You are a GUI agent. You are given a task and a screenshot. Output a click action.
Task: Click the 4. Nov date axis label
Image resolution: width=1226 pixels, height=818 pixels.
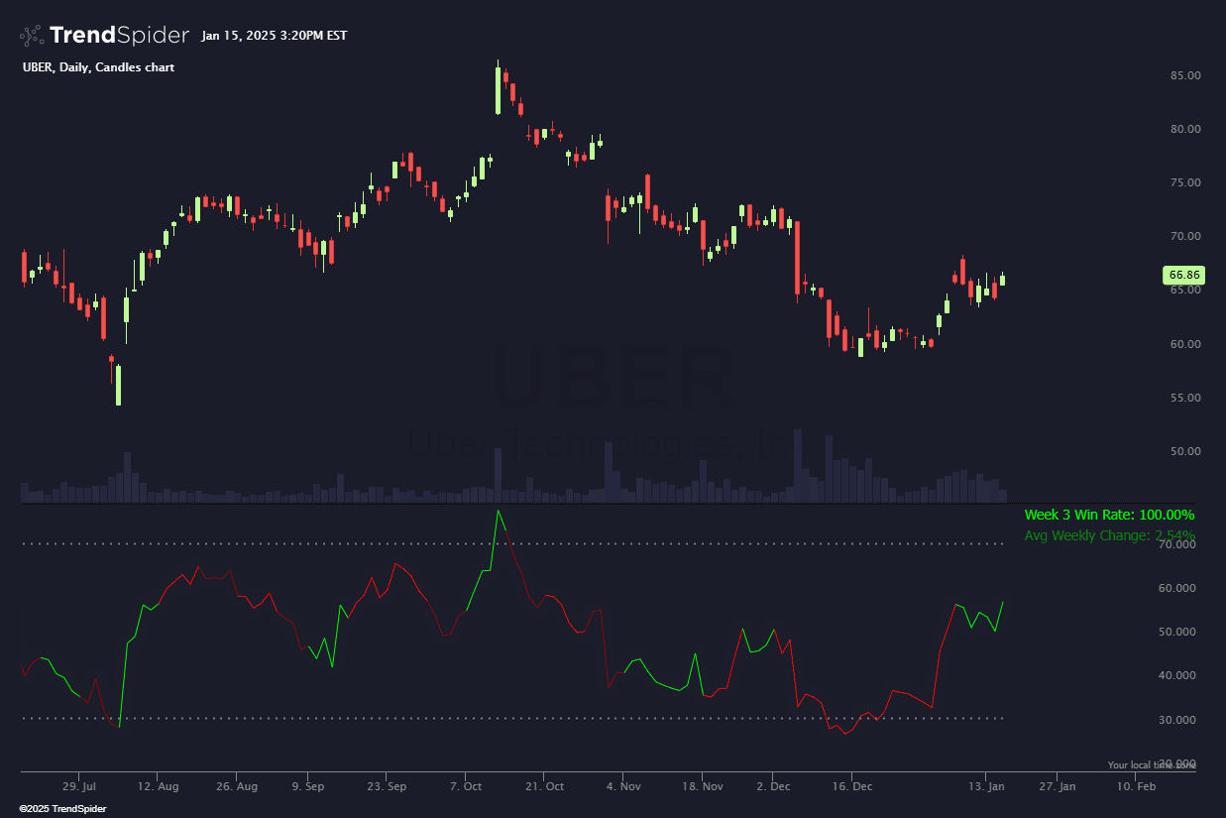coord(623,786)
